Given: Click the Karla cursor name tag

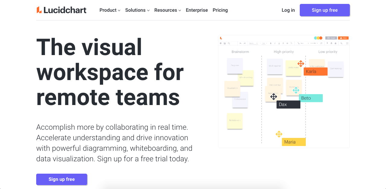Looking at the screenshot, I should click(315, 71).
